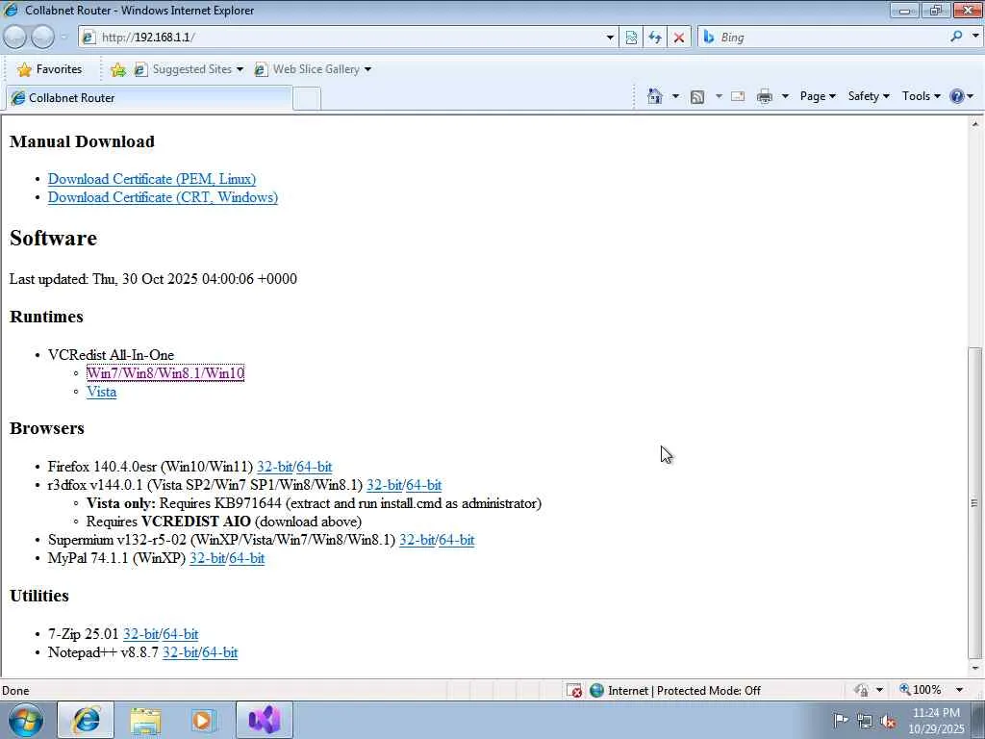Screen dimensions: 985x739
Task: Stop loading with the red X icon
Action: click(x=679, y=38)
